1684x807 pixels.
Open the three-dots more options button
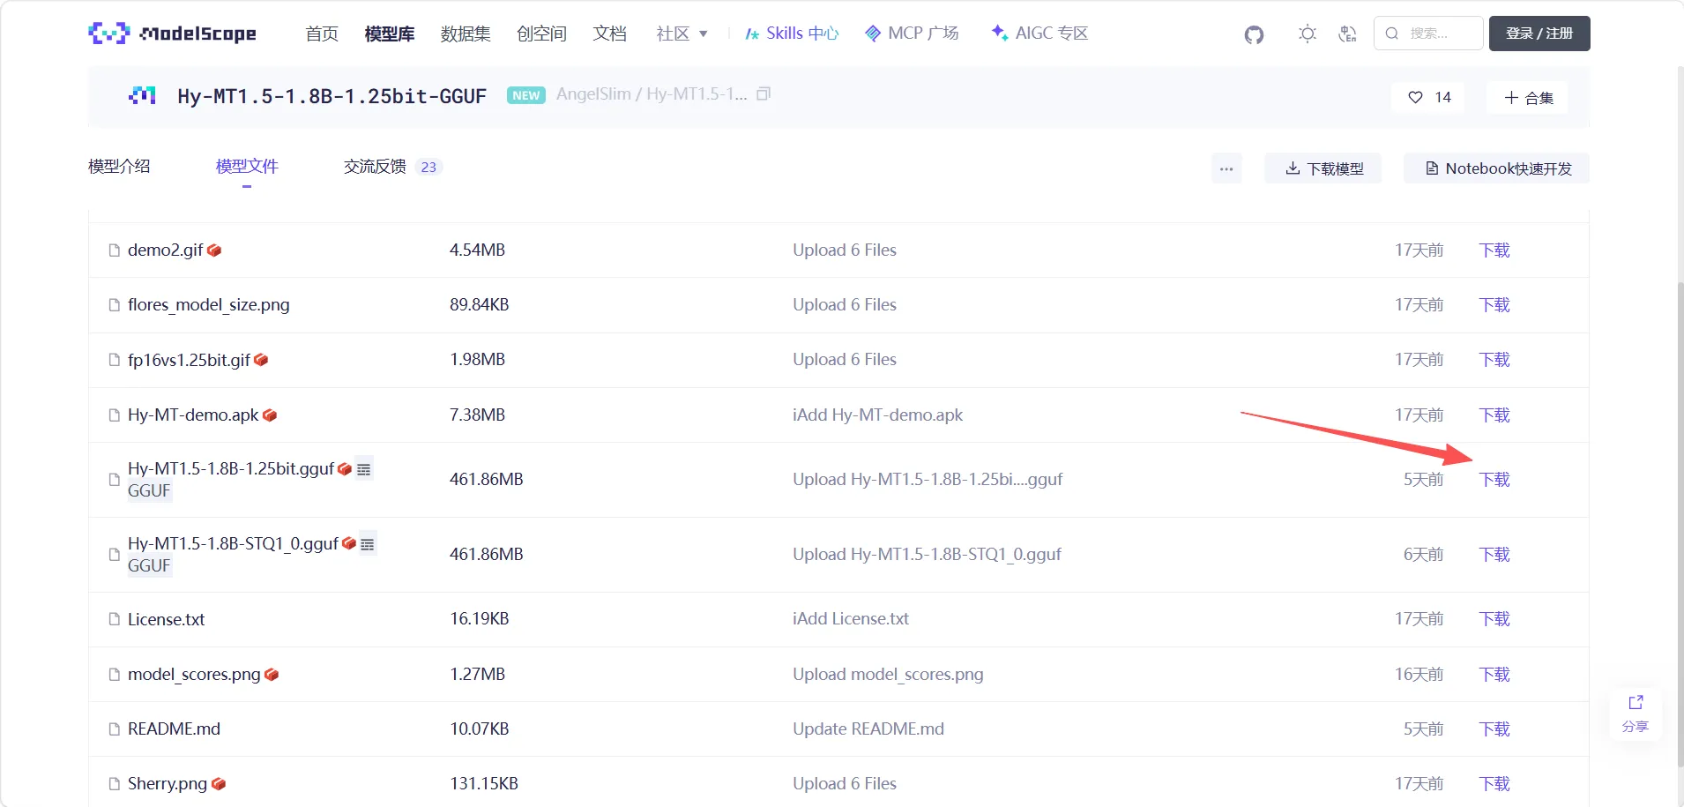(1226, 168)
